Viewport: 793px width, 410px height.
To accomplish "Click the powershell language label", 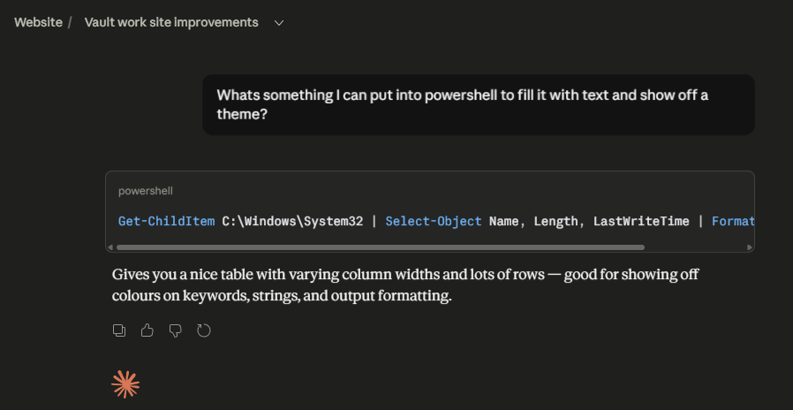I will (146, 190).
